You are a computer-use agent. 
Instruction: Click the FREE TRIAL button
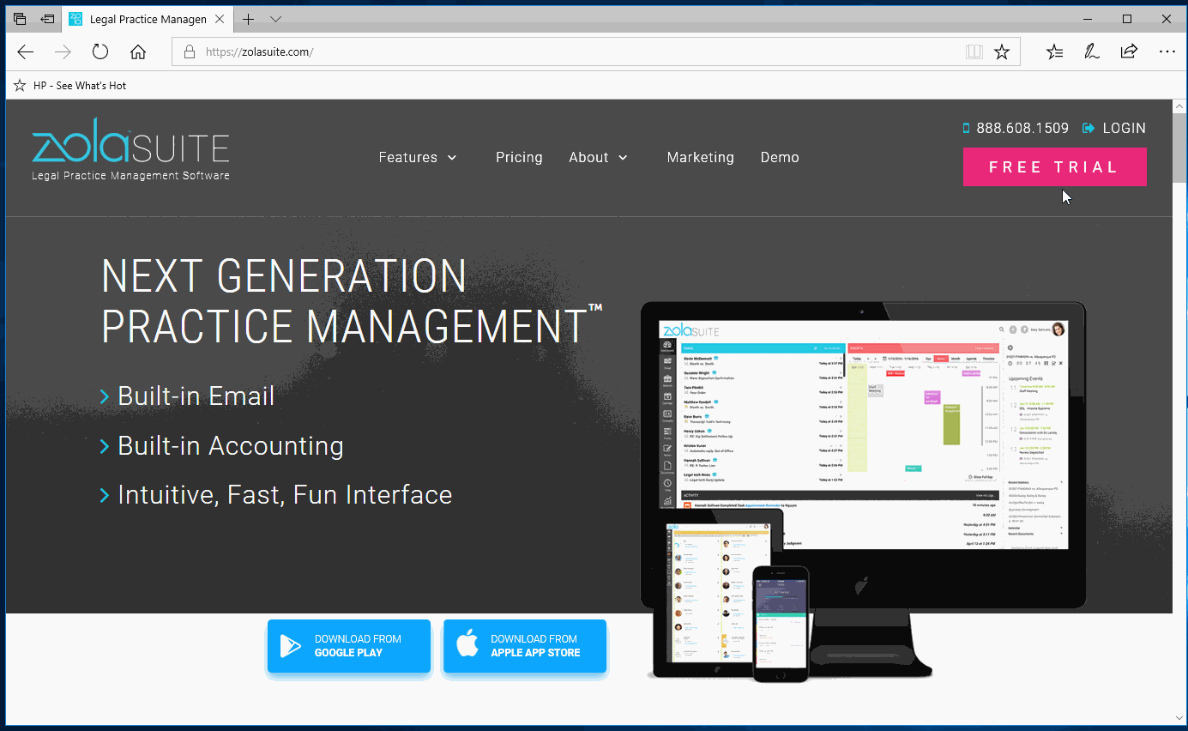point(1054,166)
